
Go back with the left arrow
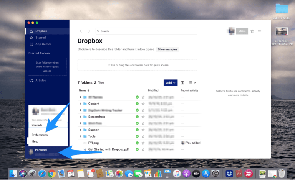pos(81,31)
